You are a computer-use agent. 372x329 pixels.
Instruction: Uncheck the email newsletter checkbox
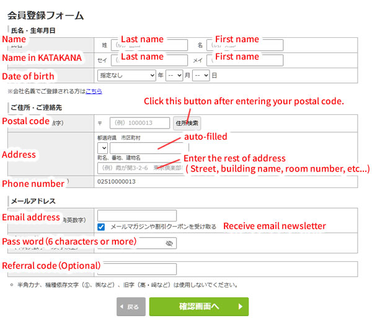click(x=101, y=227)
